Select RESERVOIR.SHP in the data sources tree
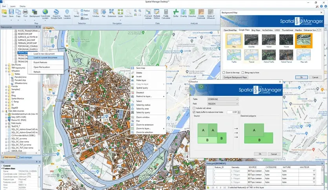This screenshot has width=328, height=190. 25,34
